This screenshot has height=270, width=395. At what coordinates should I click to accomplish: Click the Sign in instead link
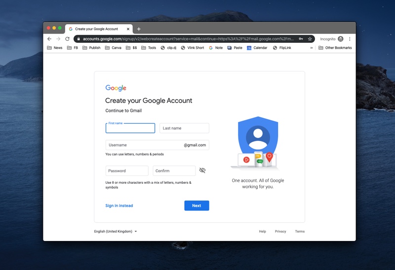[119, 205]
